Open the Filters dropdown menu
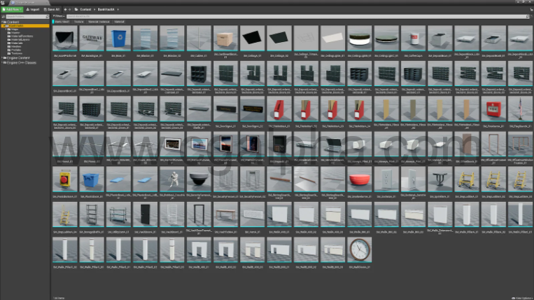 (59, 15)
